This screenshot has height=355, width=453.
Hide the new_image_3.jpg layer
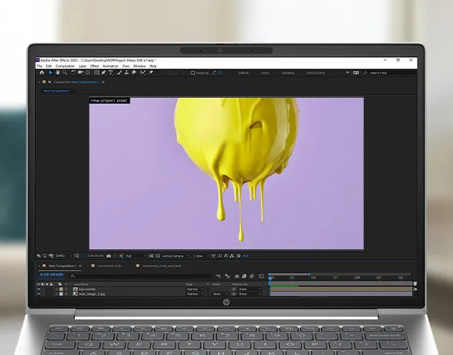(39, 294)
